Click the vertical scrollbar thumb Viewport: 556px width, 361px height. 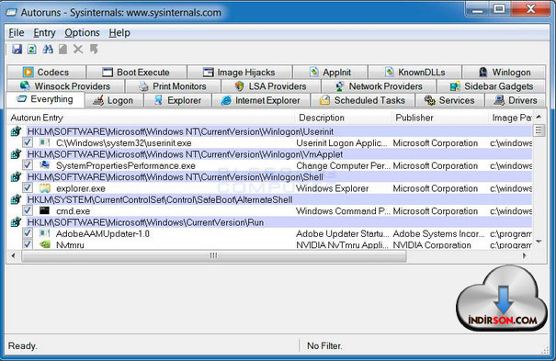point(539,130)
